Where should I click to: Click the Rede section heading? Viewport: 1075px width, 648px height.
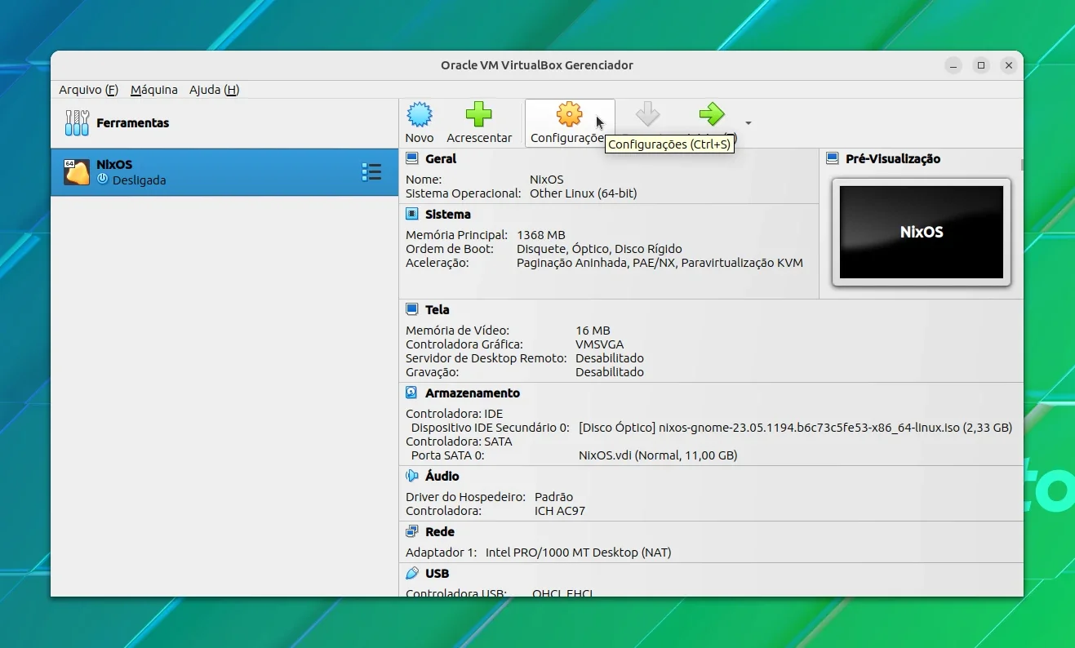(x=440, y=532)
